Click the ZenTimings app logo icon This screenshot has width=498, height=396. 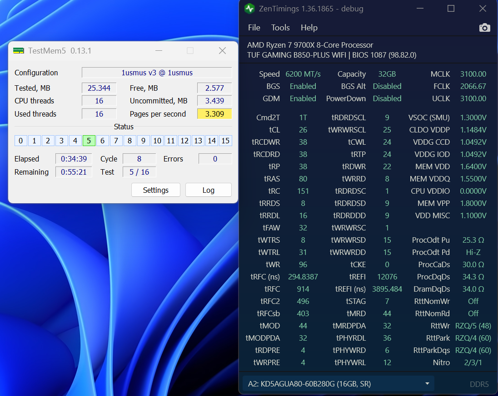click(249, 9)
